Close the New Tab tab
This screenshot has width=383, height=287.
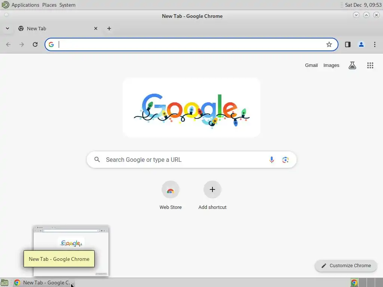[96, 28]
